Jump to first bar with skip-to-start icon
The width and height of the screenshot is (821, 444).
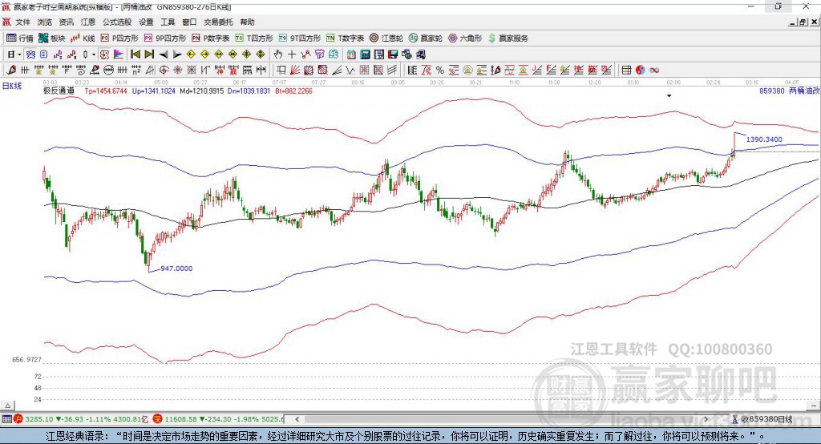[135, 54]
